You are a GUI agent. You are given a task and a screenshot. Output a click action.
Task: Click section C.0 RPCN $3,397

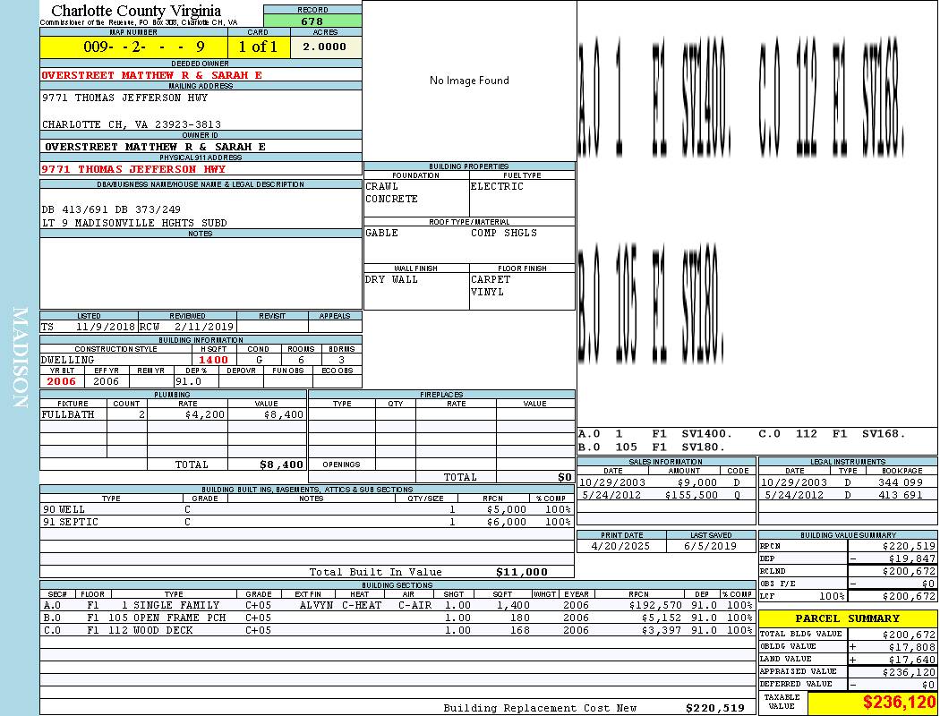click(662, 630)
